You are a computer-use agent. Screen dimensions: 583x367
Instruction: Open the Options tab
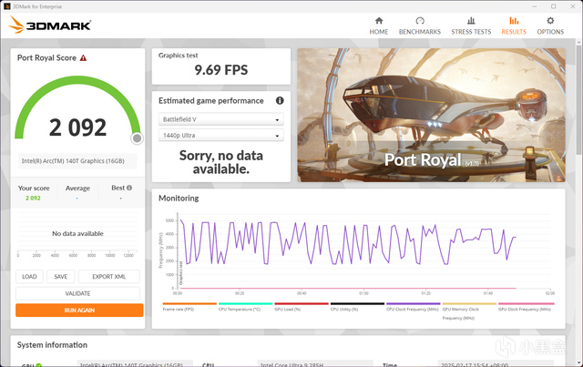click(x=550, y=26)
